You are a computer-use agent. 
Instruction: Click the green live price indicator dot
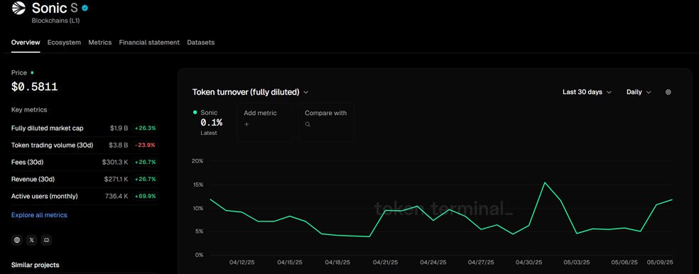click(x=32, y=72)
